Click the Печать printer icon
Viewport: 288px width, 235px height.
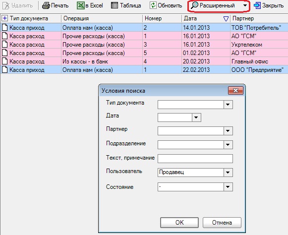coord(46,5)
